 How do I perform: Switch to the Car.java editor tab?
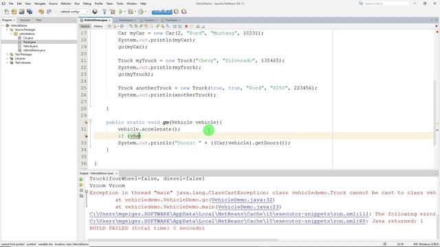click(x=149, y=20)
